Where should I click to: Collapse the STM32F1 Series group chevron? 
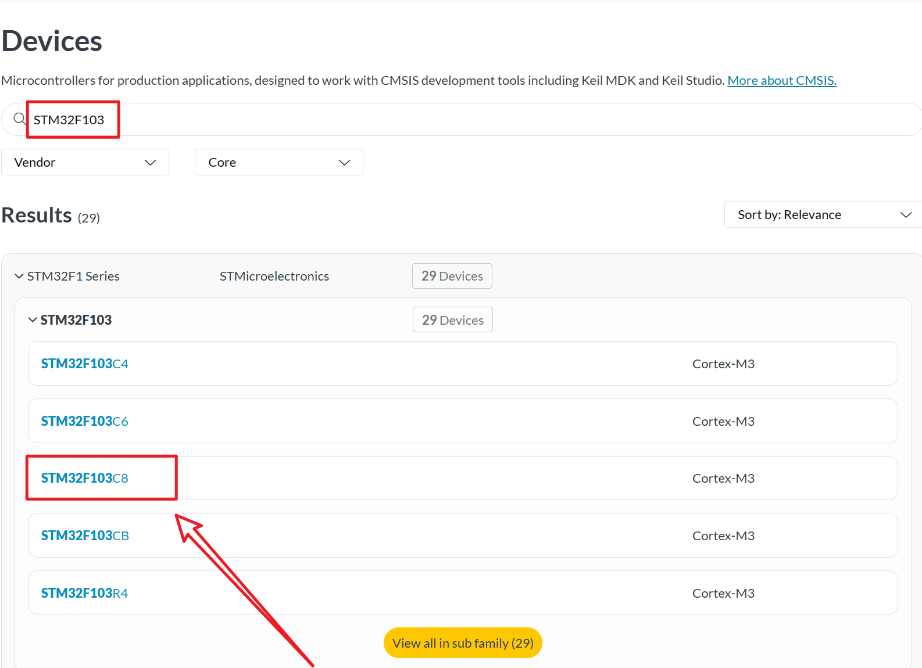(19, 276)
